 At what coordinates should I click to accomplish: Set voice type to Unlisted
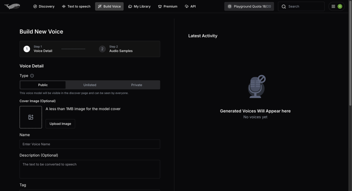[90, 85]
